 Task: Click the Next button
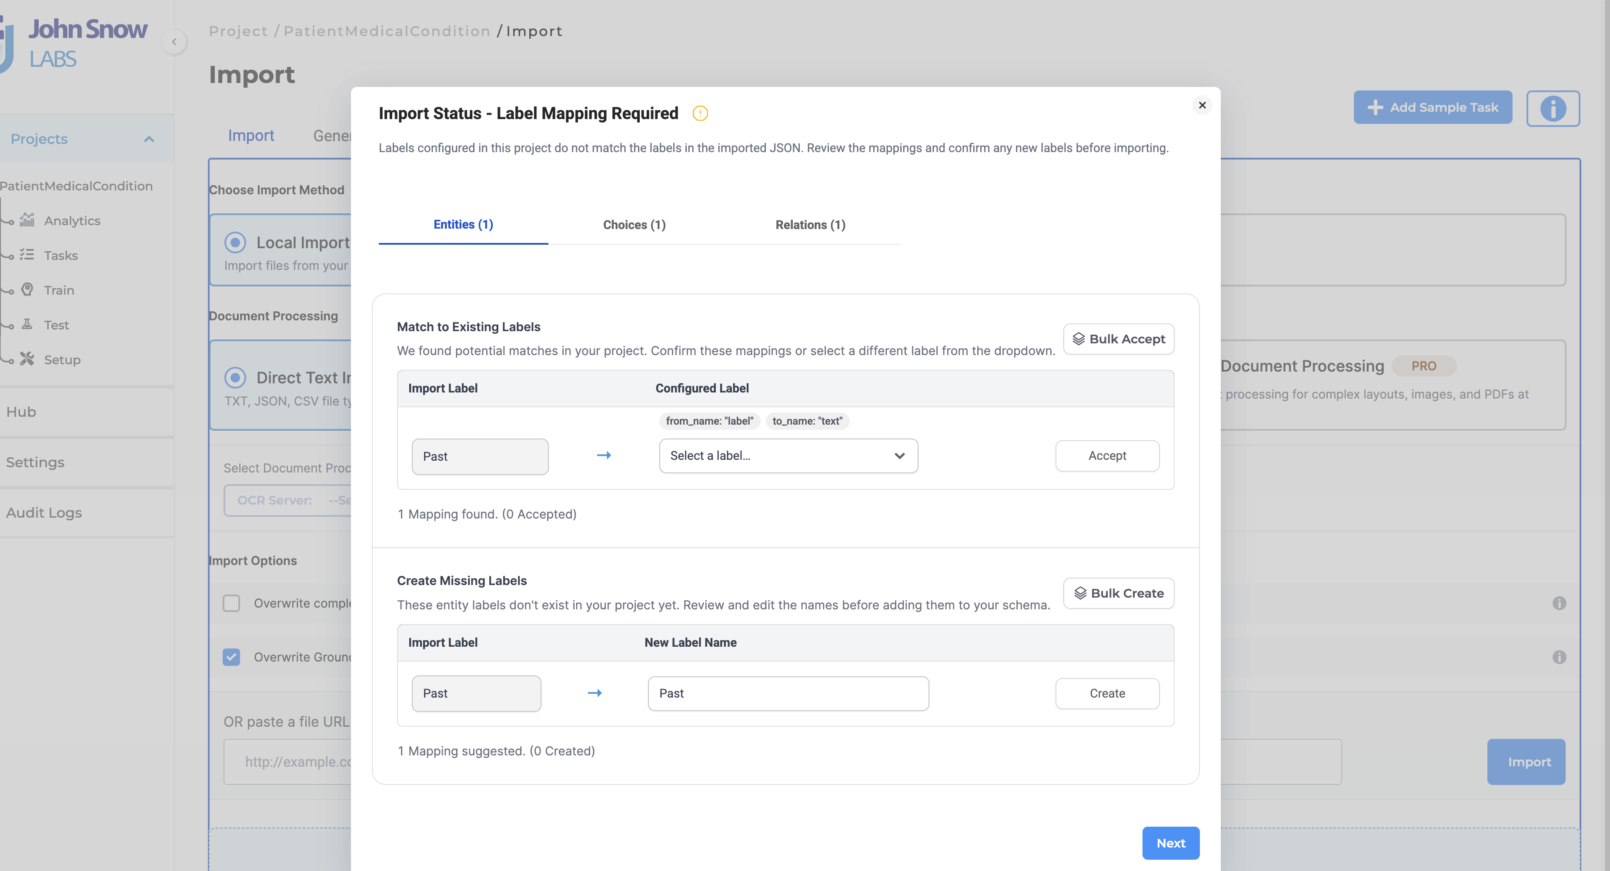[x=1170, y=843]
